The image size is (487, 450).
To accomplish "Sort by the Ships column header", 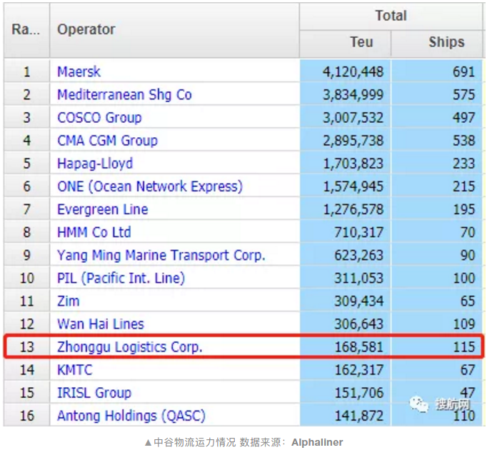I will [x=446, y=42].
